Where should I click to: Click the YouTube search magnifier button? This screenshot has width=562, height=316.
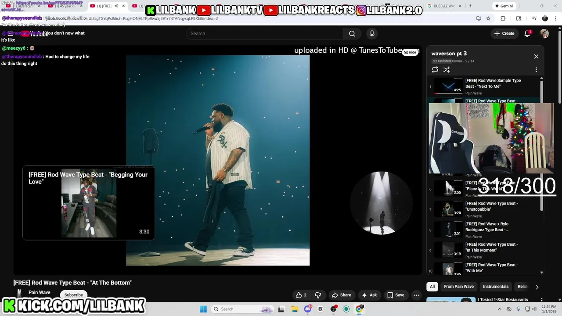[352, 34]
